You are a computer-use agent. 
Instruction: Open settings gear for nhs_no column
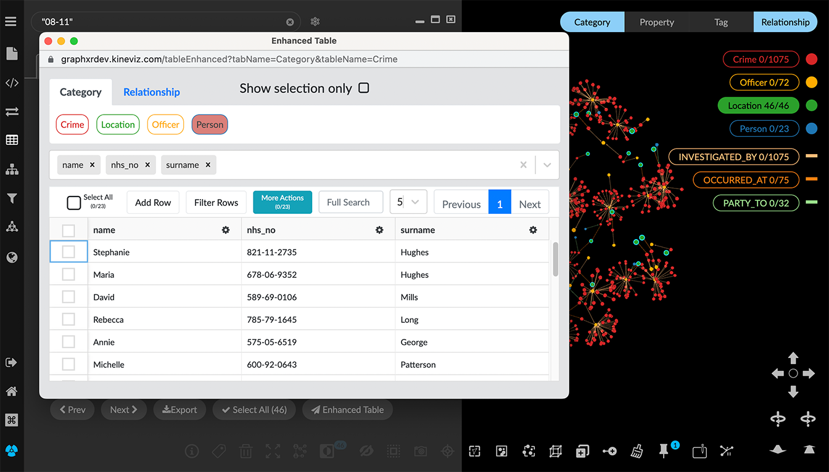(379, 230)
